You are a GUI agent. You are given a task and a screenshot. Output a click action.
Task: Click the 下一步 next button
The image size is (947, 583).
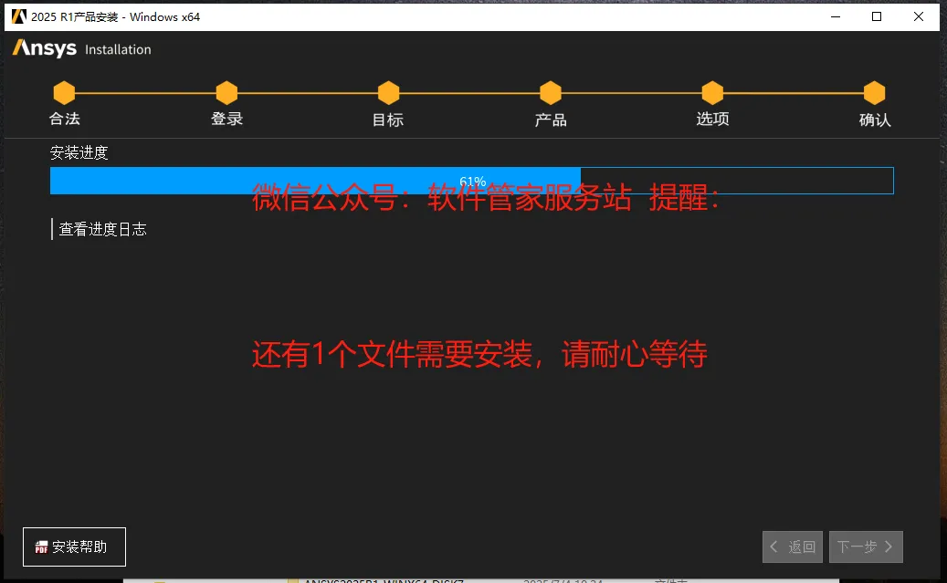[x=866, y=547]
